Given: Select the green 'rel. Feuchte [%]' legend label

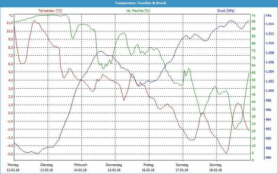Looking at the screenshot, I should (x=138, y=11).
